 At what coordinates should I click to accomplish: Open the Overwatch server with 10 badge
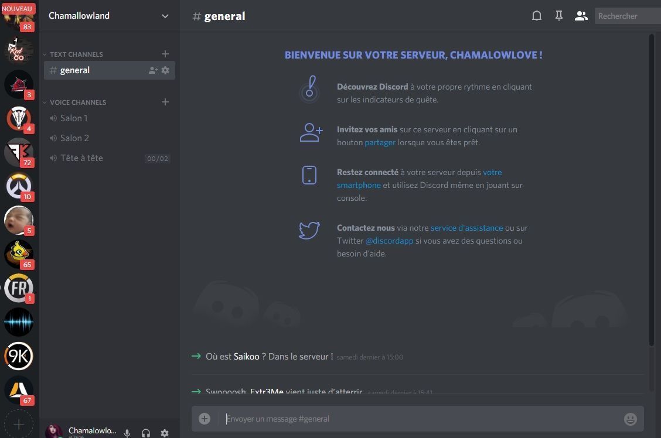19,186
